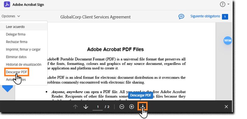Image resolution: width=247 pixels, height=119 pixels.
Task: Open the chat message bubble icon
Action: coord(181,17)
